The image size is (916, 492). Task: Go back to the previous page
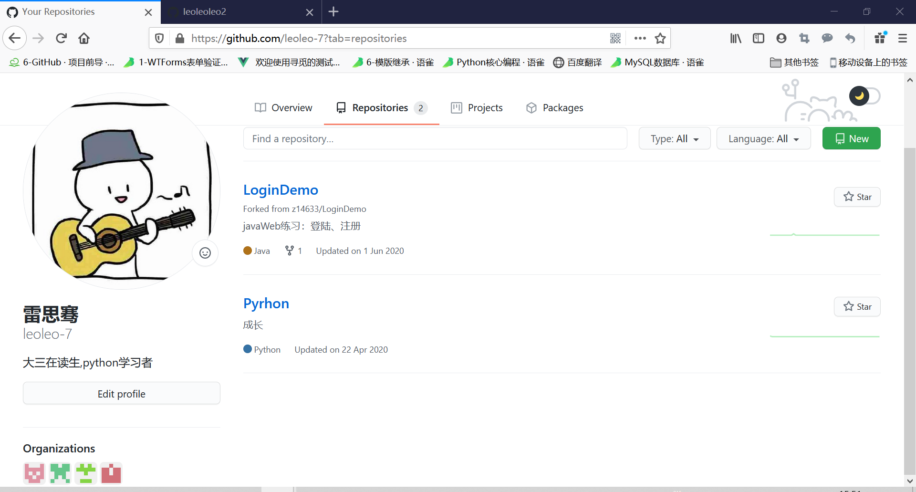point(15,38)
